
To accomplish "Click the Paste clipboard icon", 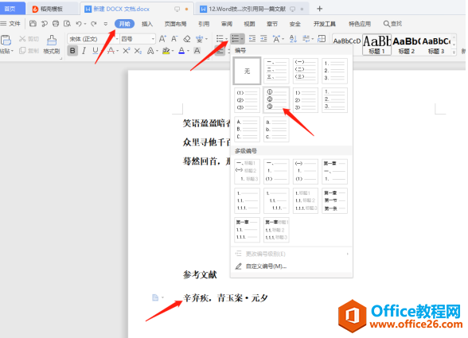I will (6, 40).
